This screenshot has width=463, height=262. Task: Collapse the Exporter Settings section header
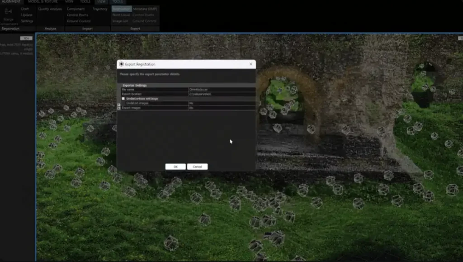click(x=135, y=85)
